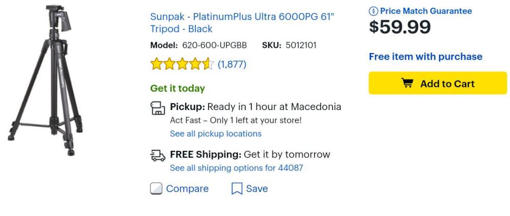Click the $59.99 price
The image size is (510, 216).
pyautogui.click(x=400, y=28)
